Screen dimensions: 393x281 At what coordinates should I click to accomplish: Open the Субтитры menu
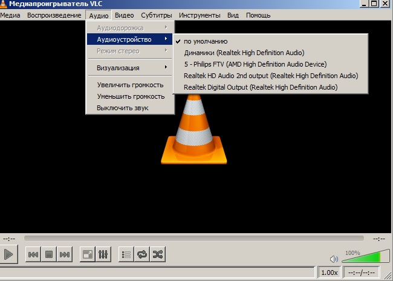(x=157, y=15)
